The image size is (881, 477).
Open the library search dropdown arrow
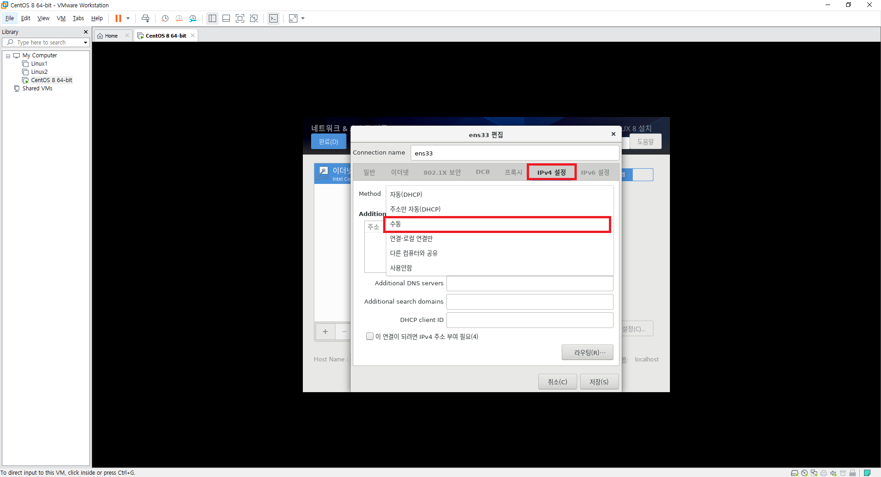(85, 42)
